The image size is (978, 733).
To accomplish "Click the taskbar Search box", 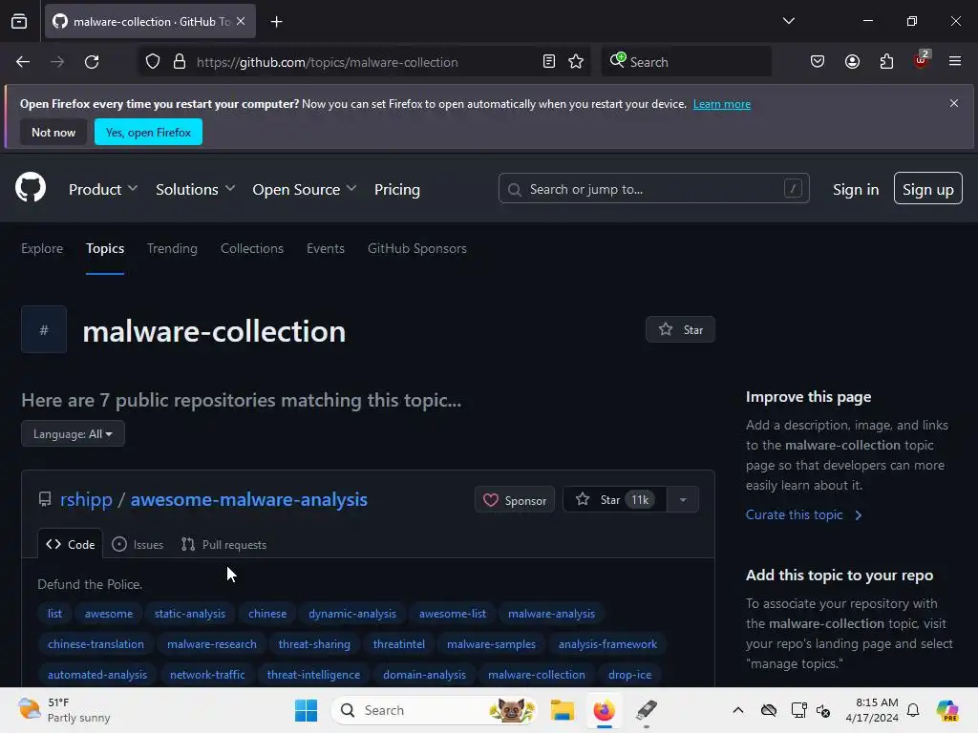I will (x=435, y=710).
